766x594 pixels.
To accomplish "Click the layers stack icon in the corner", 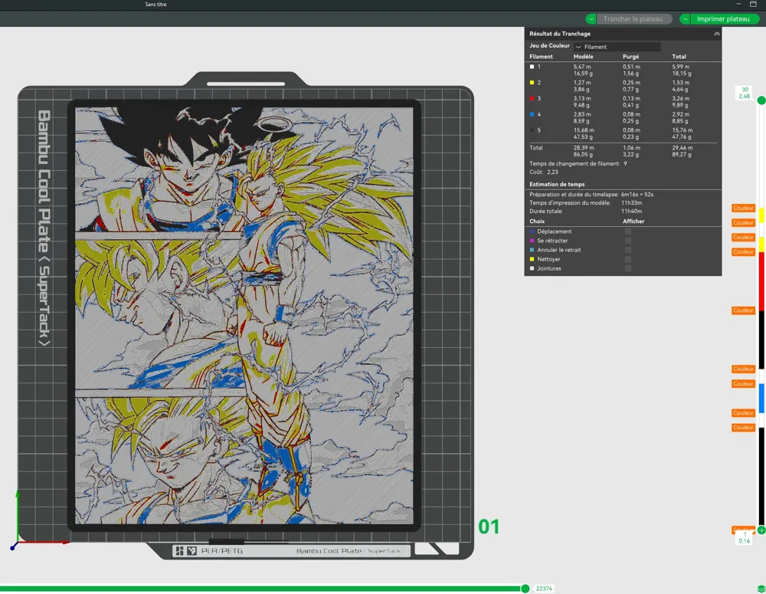I will 761,589.
